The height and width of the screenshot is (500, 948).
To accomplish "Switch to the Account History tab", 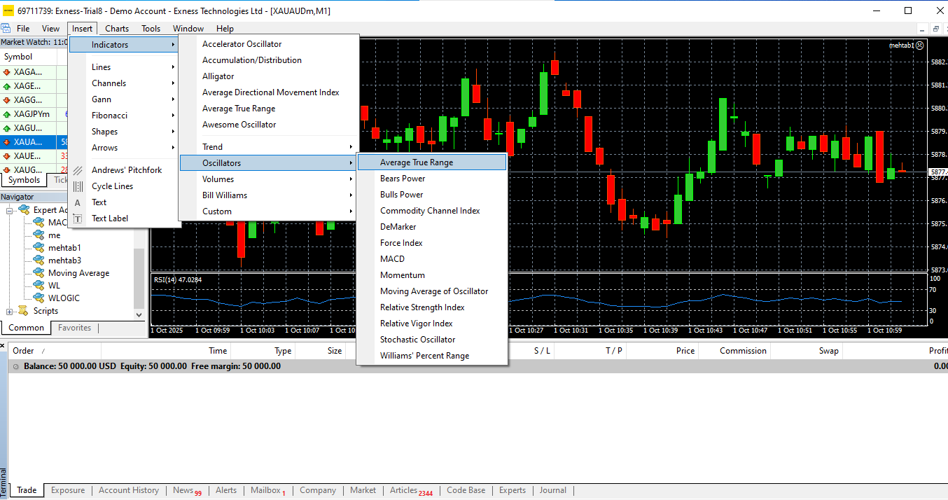I will coord(129,490).
